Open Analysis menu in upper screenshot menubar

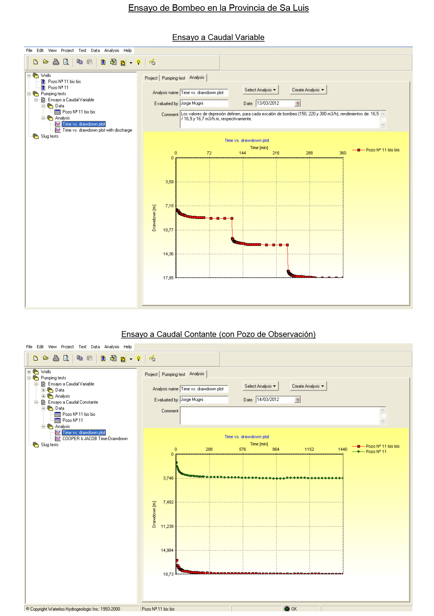(112, 51)
